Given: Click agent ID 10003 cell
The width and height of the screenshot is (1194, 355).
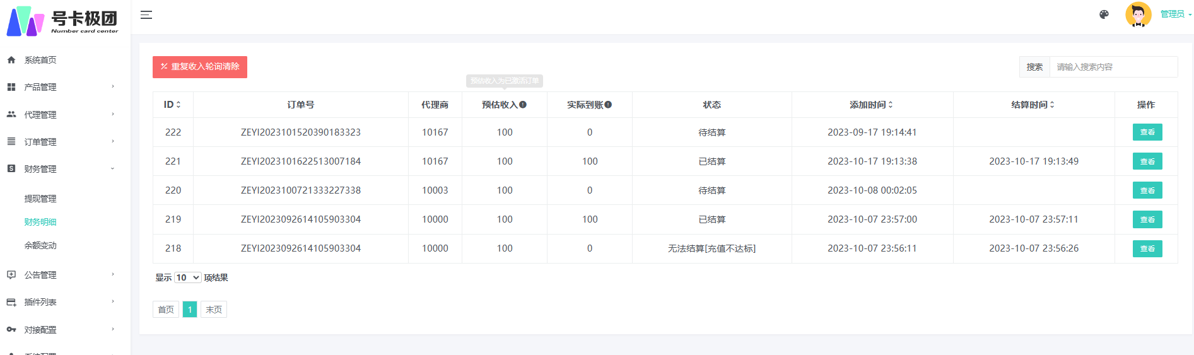Looking at the screenshot, I should point(435,190).
